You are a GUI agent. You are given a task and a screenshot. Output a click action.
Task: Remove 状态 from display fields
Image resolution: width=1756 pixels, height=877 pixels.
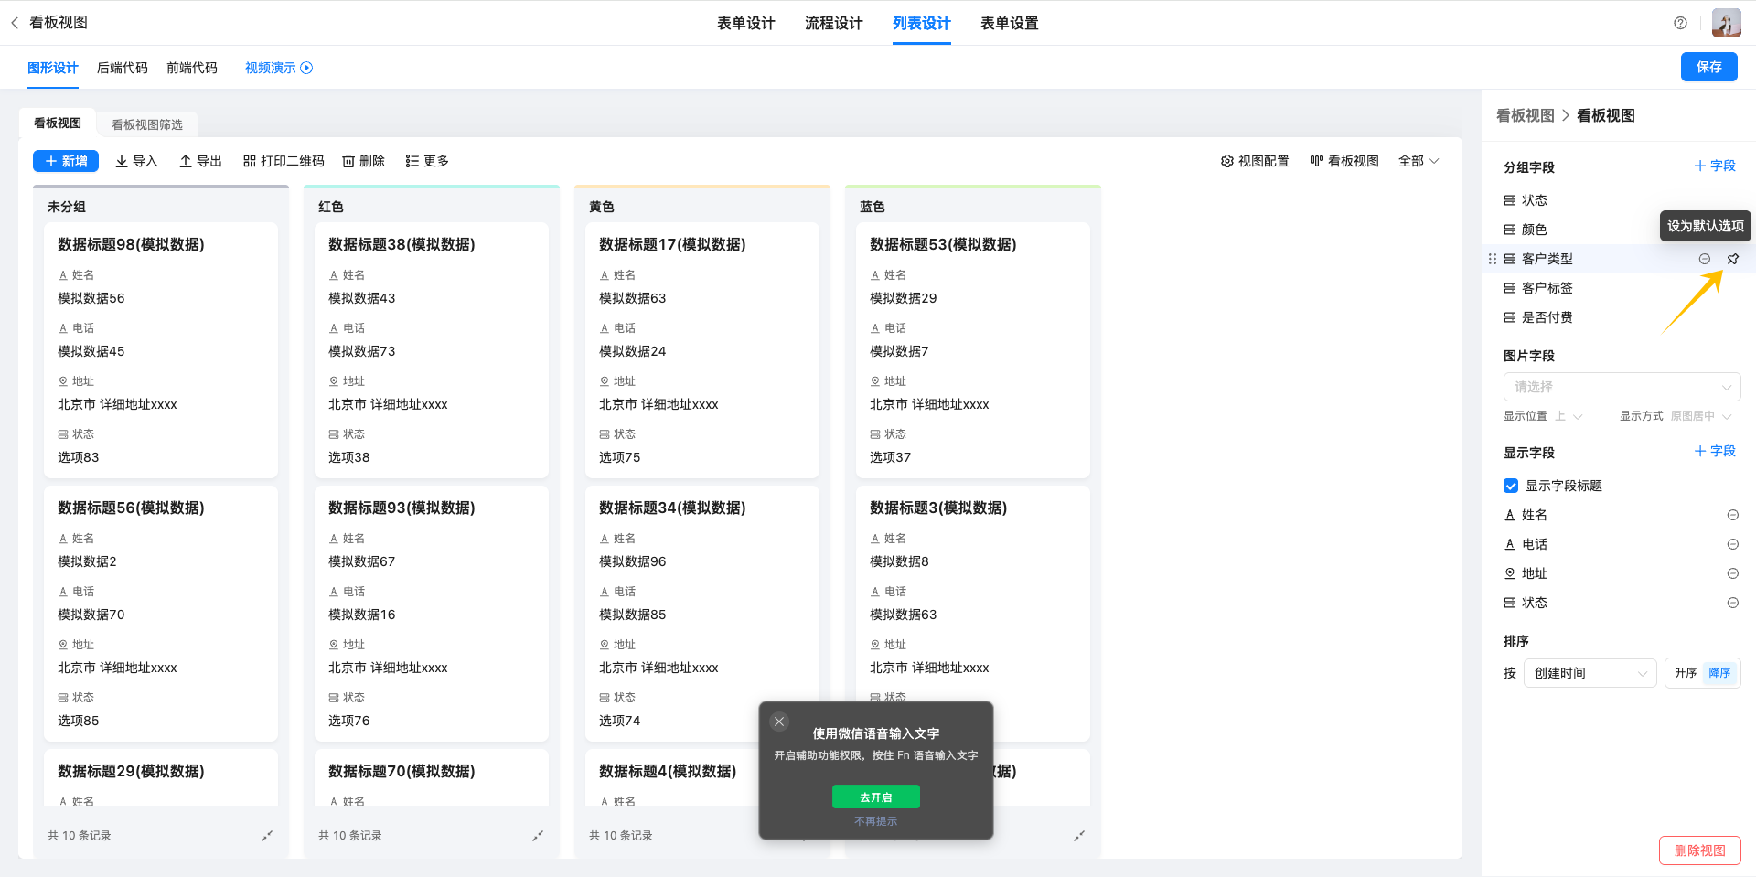point(1732,603)
